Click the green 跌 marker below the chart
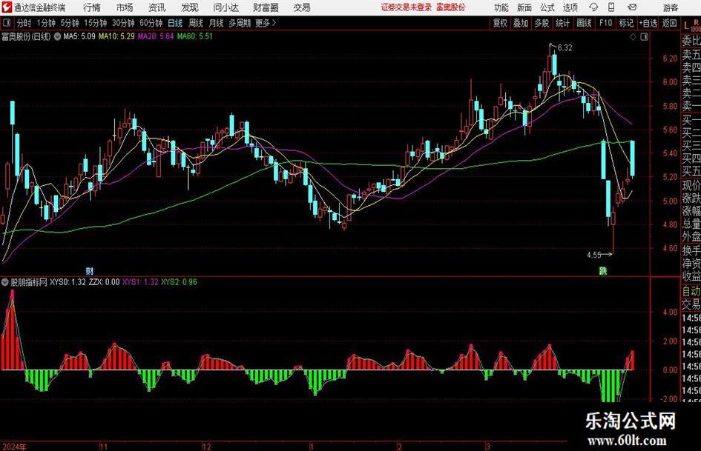This screenshot has width=701, height=451. pos(603,270)
